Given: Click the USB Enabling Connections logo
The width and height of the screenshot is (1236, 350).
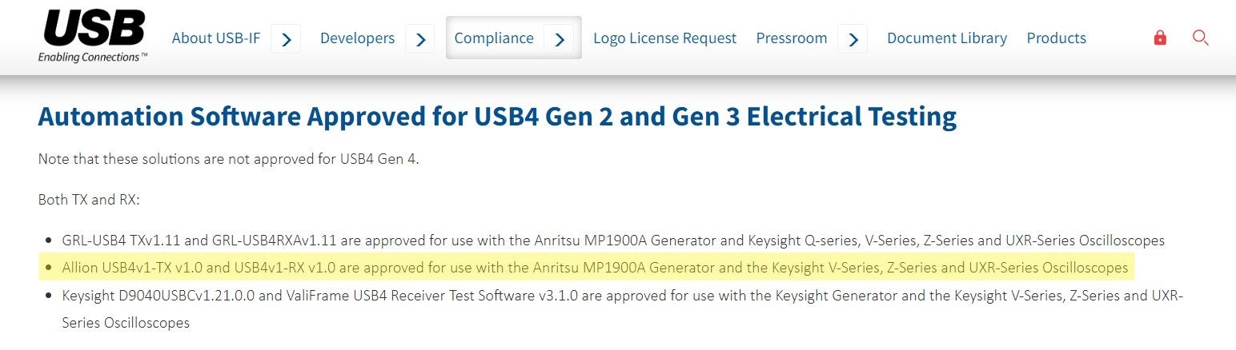Looking at the screenshot, I should pyautogui.click(x=93, y=38).
